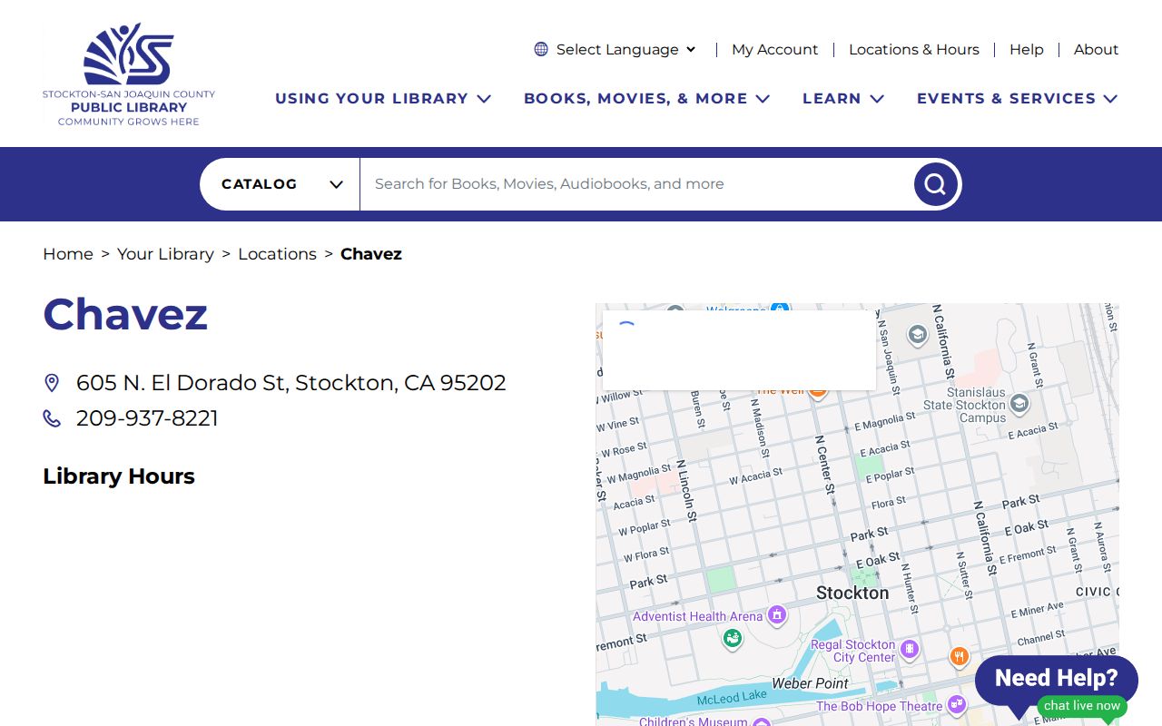Viewport: 1162px width, 726px height.
Task: Click the Adventist Health Arena map marker
Action: pyautogui.click(x=776, y=615)
